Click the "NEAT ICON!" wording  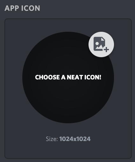pos(84,77)
